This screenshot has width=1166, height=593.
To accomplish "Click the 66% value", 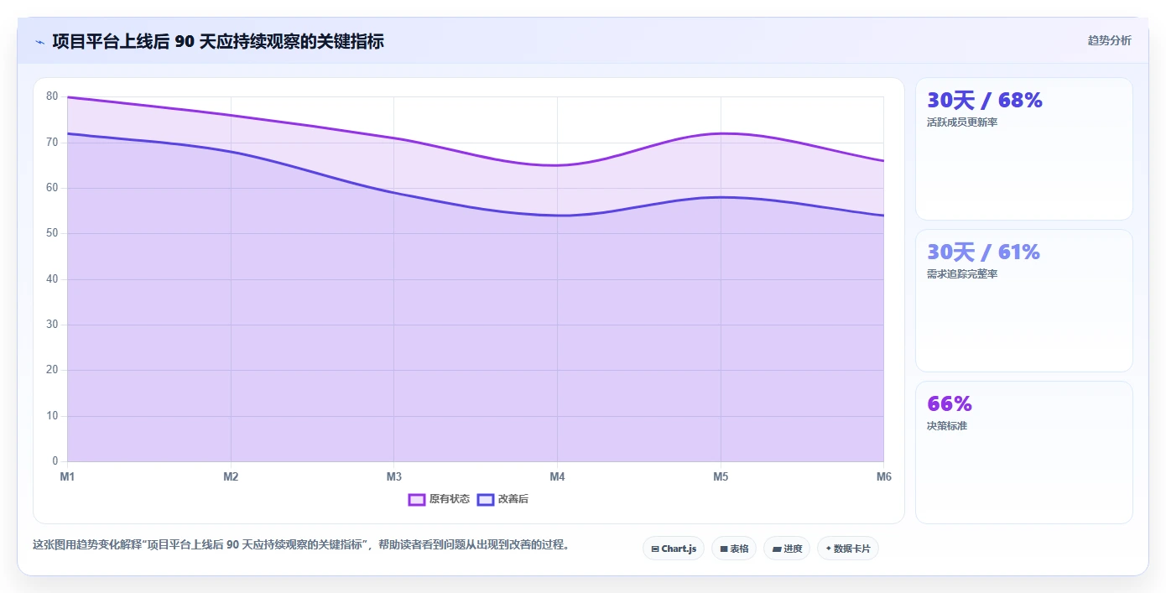I will 950,404.
